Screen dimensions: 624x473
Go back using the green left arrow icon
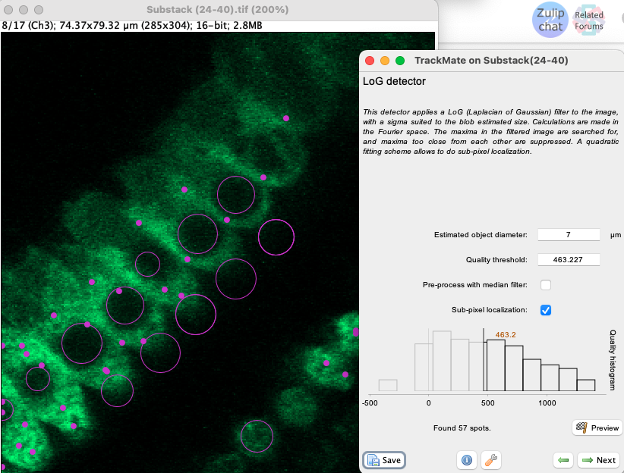click(562, 460)
